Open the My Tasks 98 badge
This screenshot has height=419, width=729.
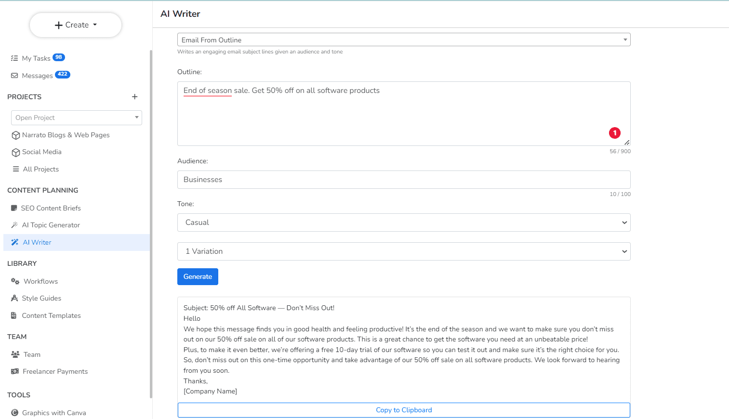59,57
